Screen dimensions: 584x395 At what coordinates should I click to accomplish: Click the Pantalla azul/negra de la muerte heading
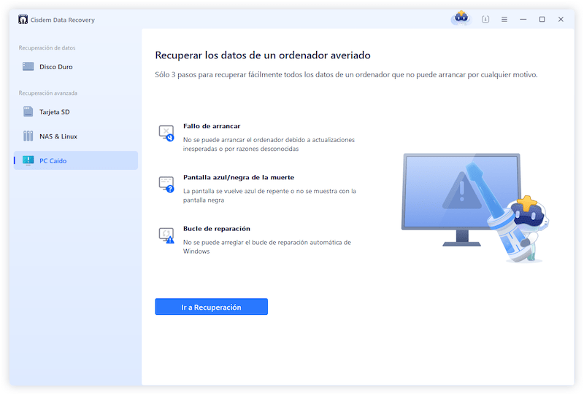tap(239, 177)
